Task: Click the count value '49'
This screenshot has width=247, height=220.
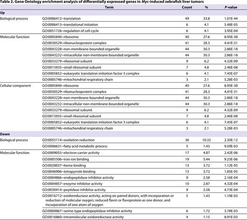Action: pos(187,19)
